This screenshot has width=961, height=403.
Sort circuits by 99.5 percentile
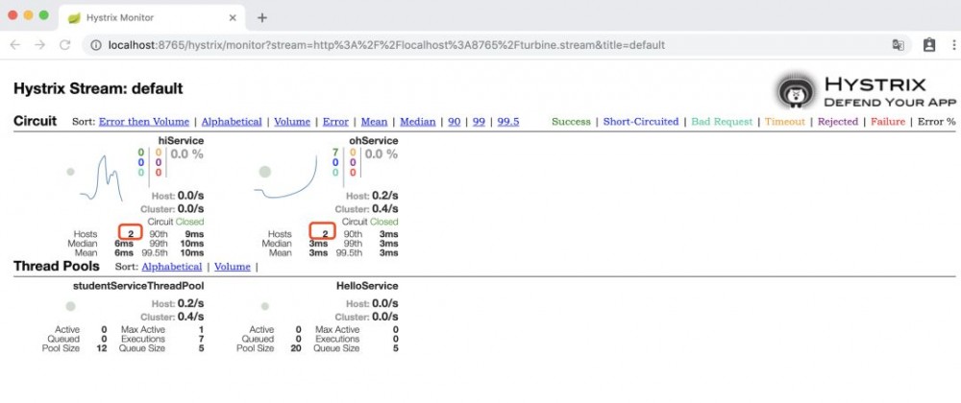508,122
